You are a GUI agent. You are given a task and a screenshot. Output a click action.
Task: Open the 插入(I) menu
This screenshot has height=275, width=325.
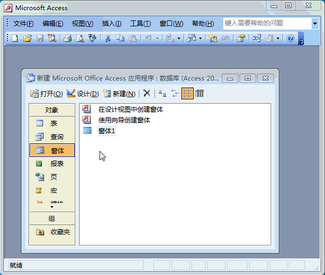pos(111,24)
